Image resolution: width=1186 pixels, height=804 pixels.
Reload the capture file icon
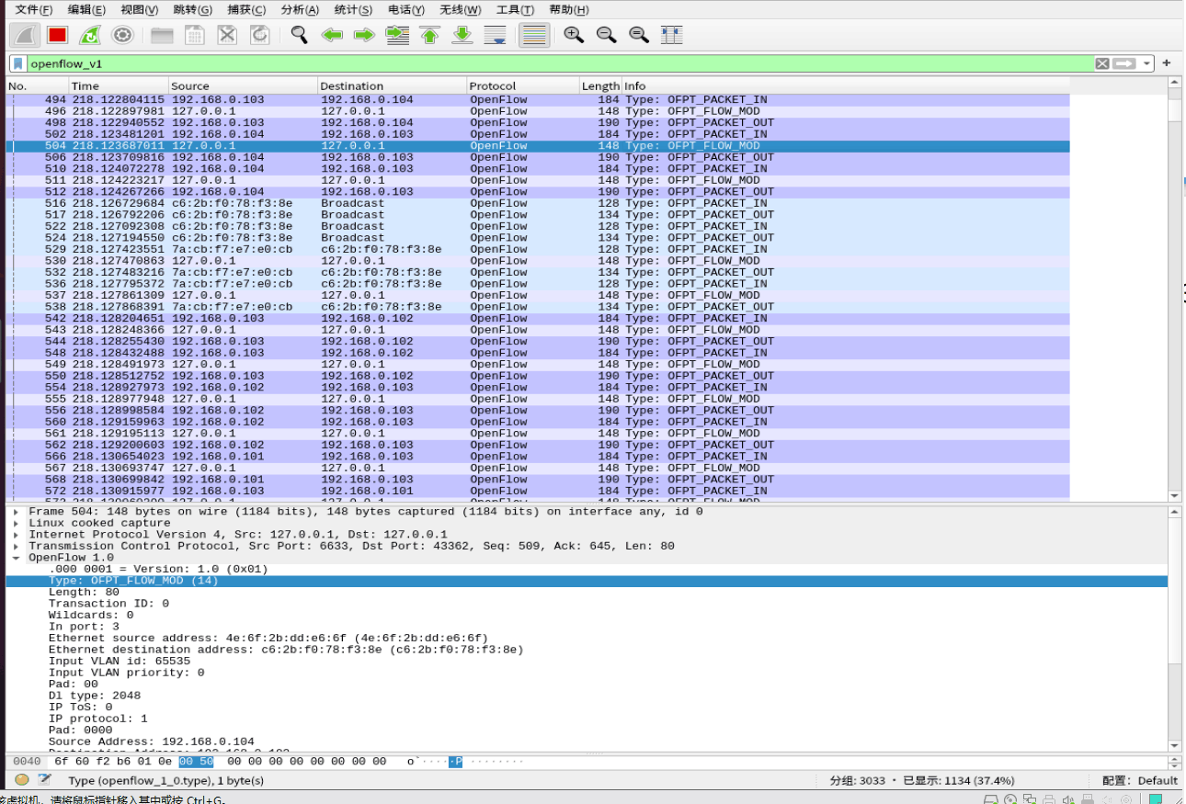click(260, 35)
